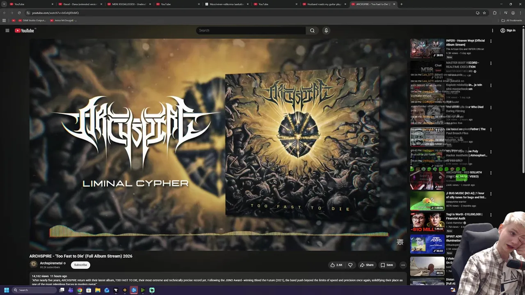Viewport: 525px width, 295px height.
Task: Click the Windows taskbar search box
Action: [x=34, y=290]
